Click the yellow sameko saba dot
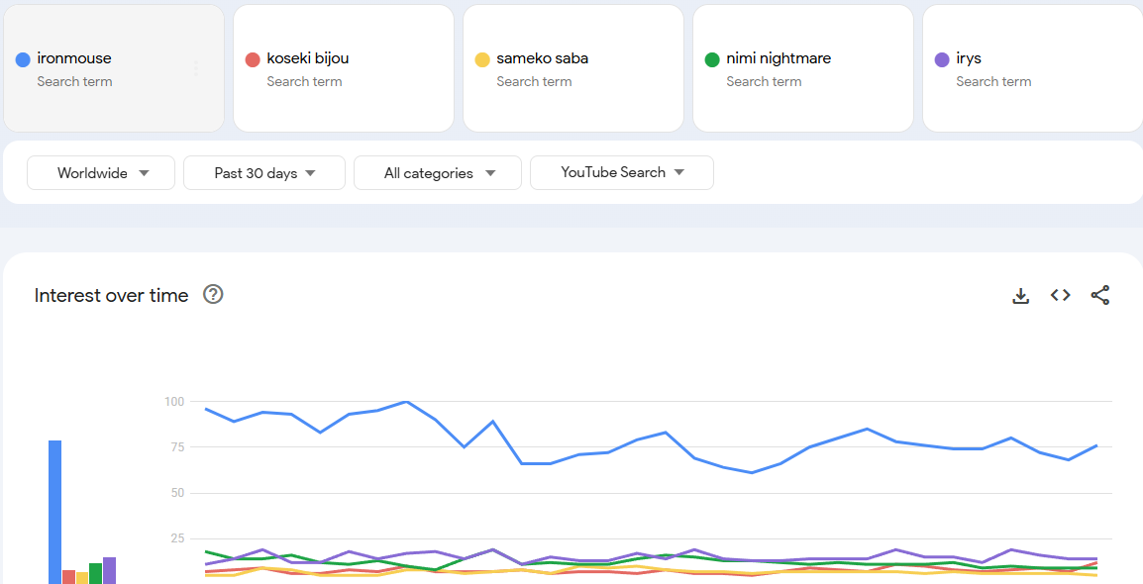The width and height of the screenshot is (1143, 584). click(482, 59)
